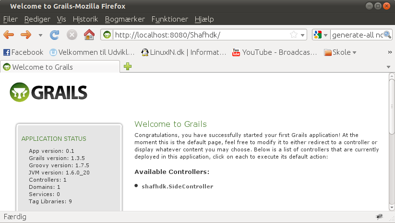Click the Grails logo image

point(48,92)
